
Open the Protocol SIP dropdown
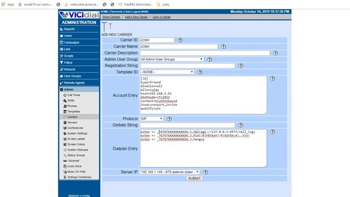[x=152, y=119]
